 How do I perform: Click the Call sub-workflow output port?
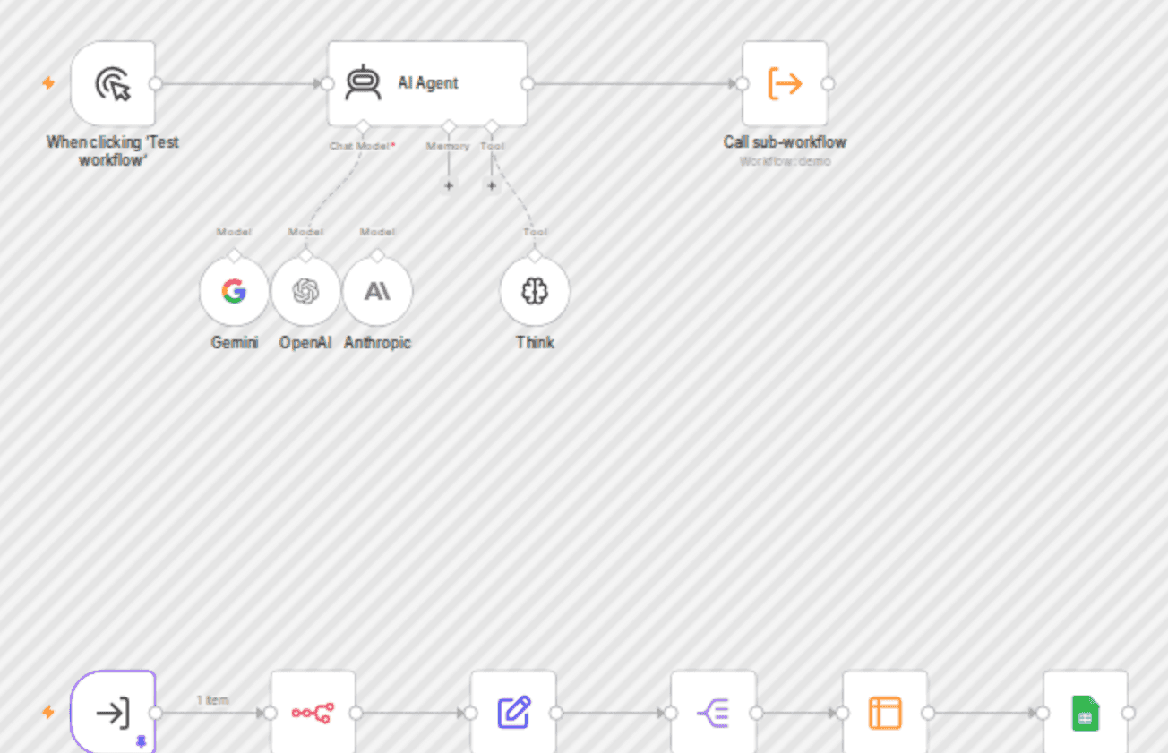[x=828, y=83]
